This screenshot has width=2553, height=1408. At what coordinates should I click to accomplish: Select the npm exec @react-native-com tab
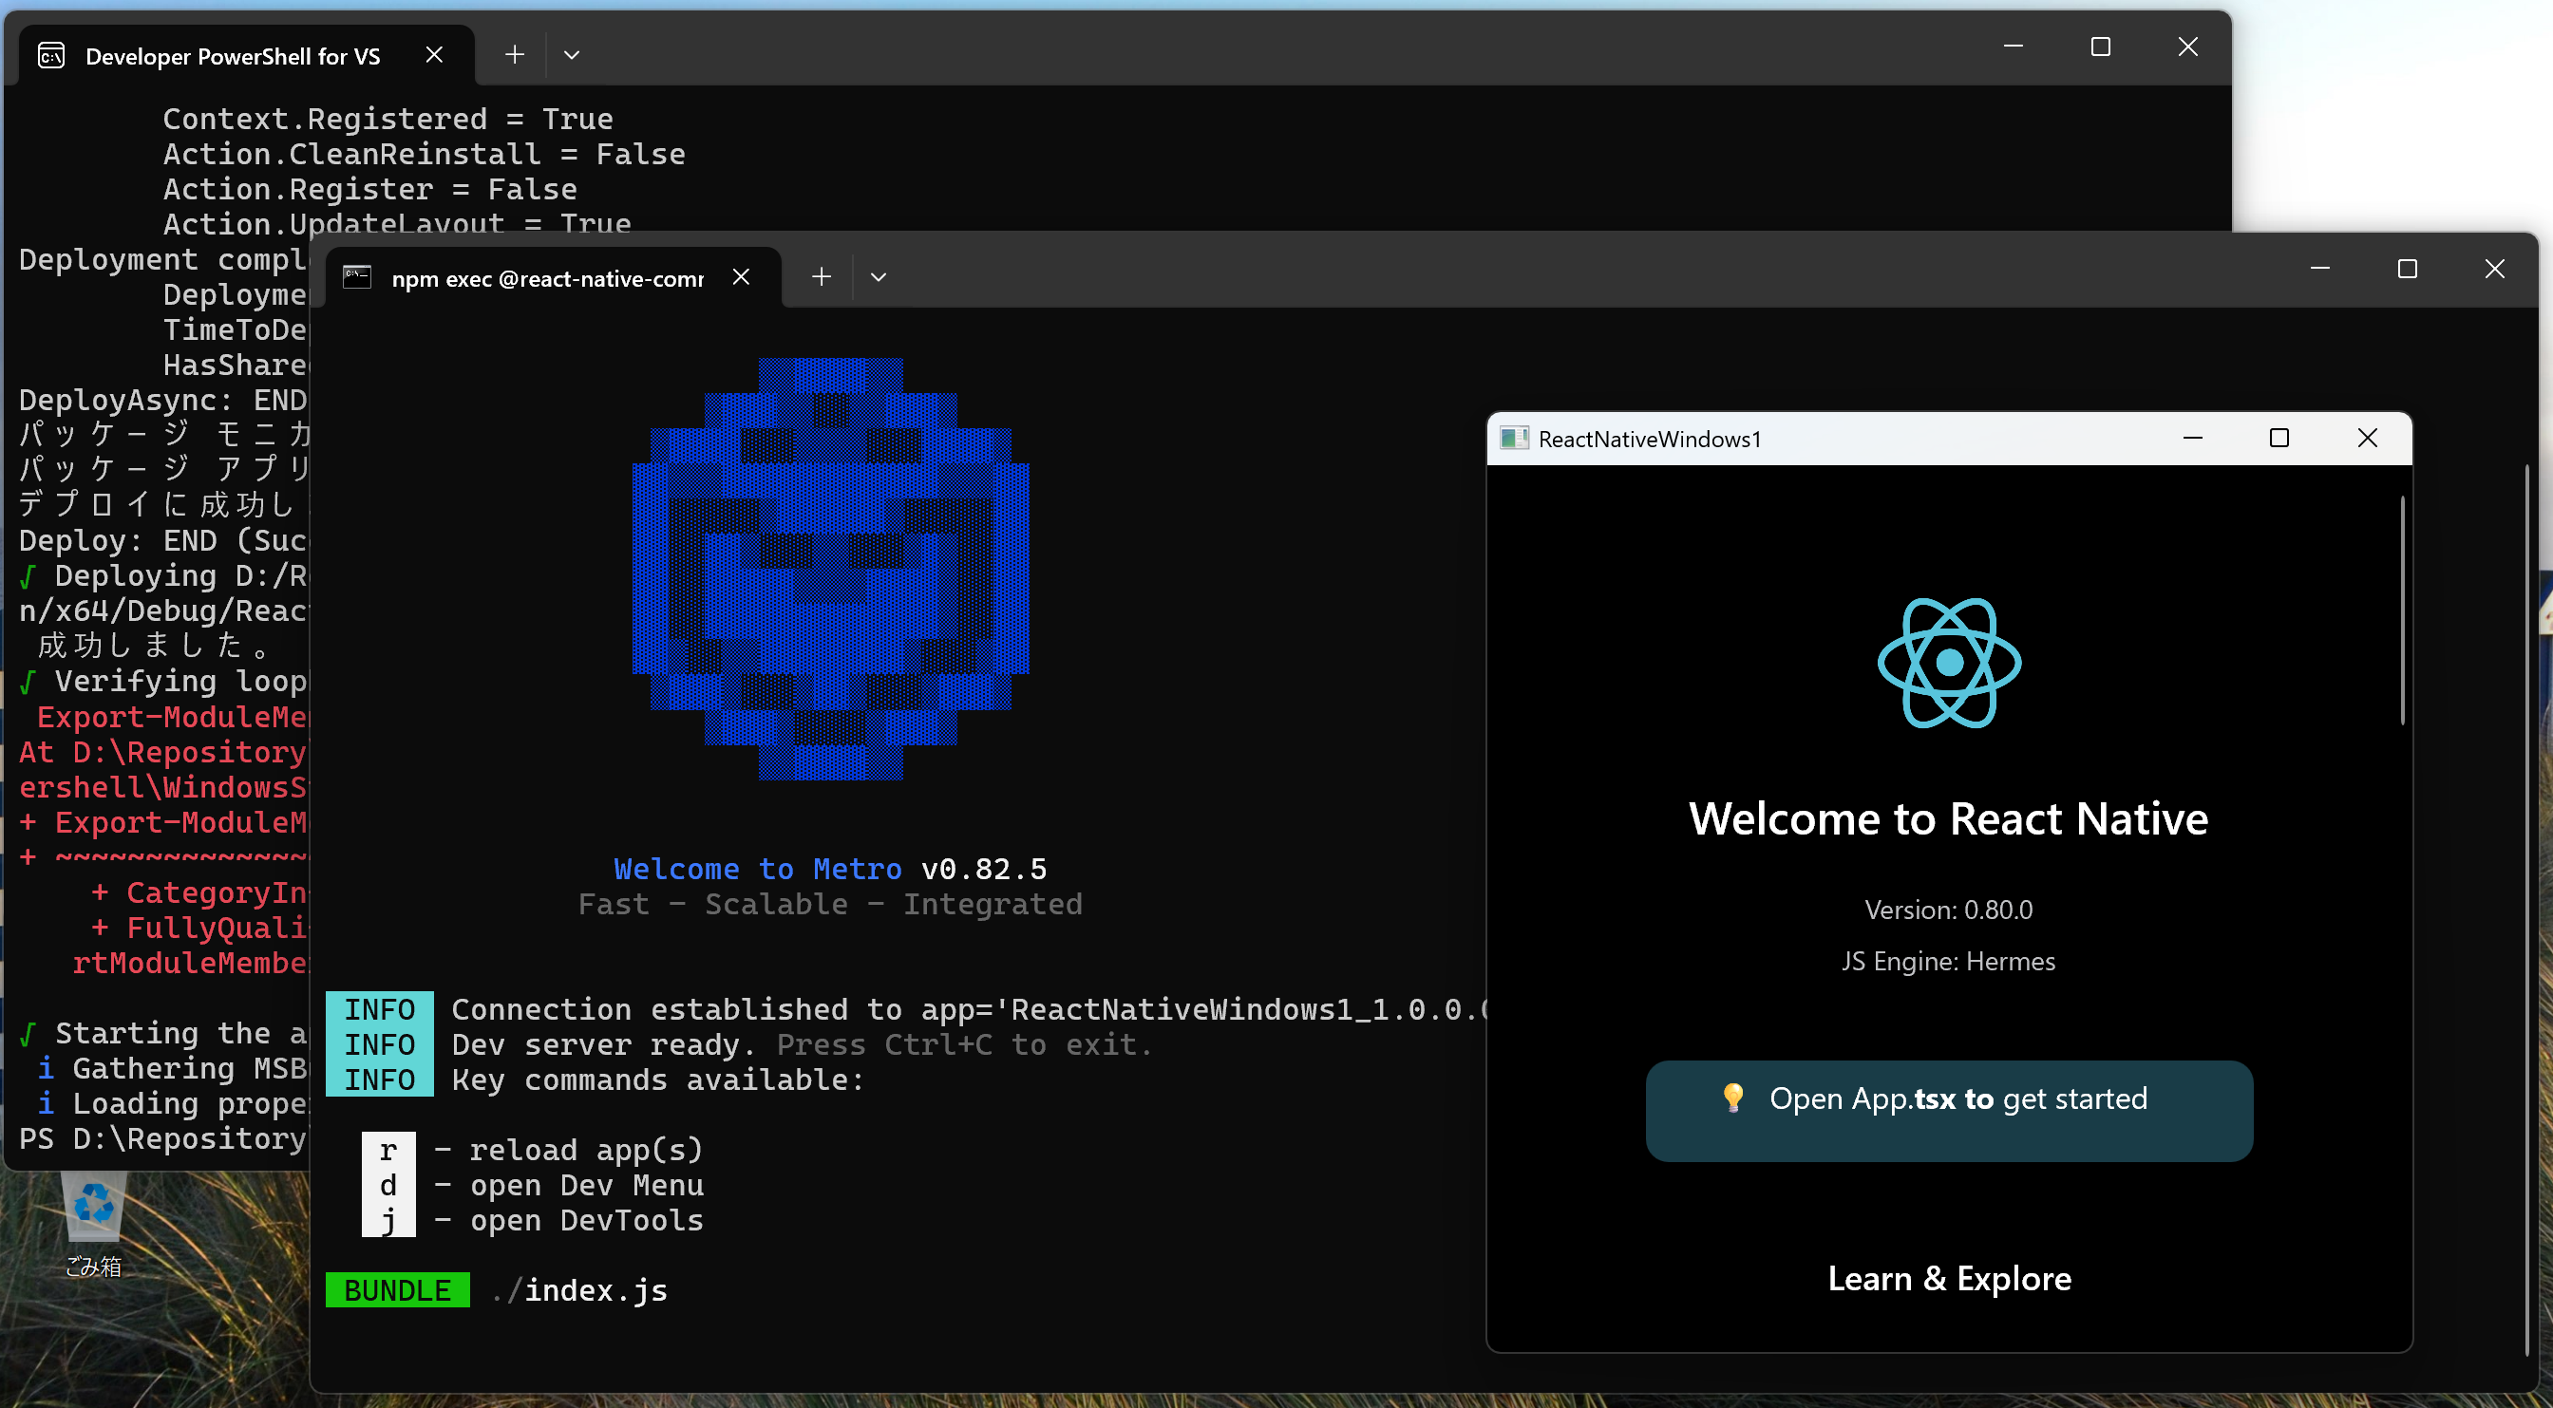[x=546, y=278]
